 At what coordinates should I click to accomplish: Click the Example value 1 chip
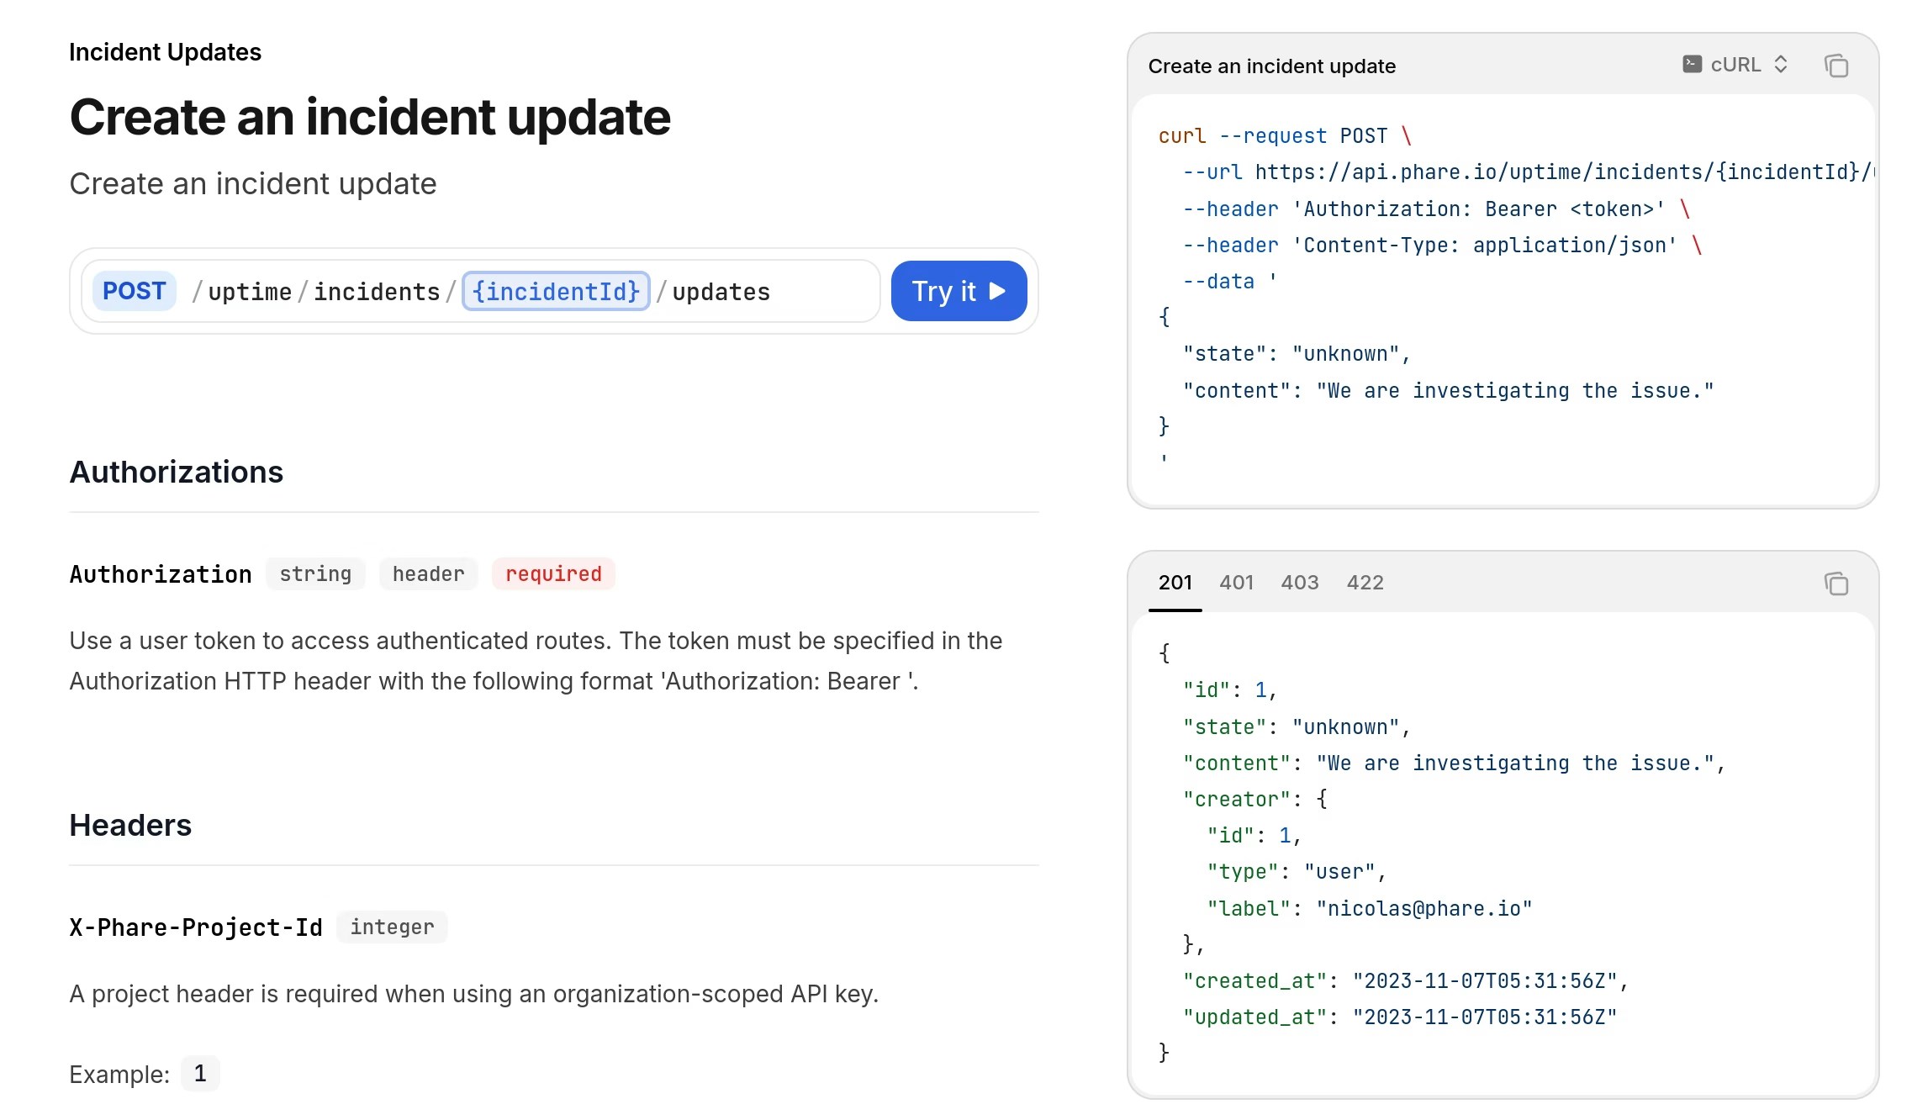(x=200, y=1073)
